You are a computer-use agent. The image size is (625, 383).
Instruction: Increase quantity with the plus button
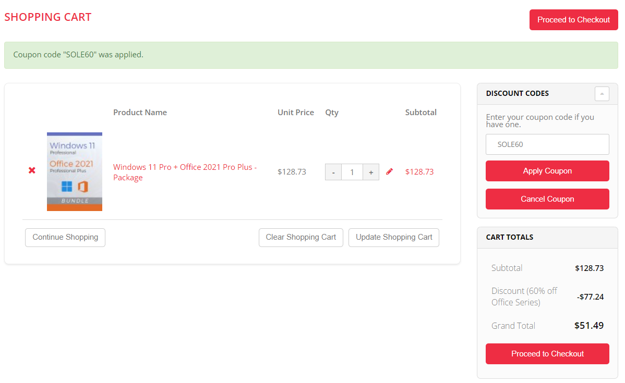(x=370, y=172)
